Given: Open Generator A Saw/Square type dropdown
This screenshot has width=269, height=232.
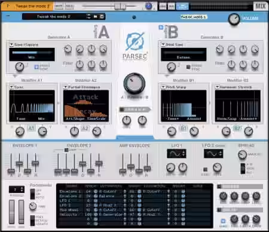Looking at the screenshot, I should point(11,44).
